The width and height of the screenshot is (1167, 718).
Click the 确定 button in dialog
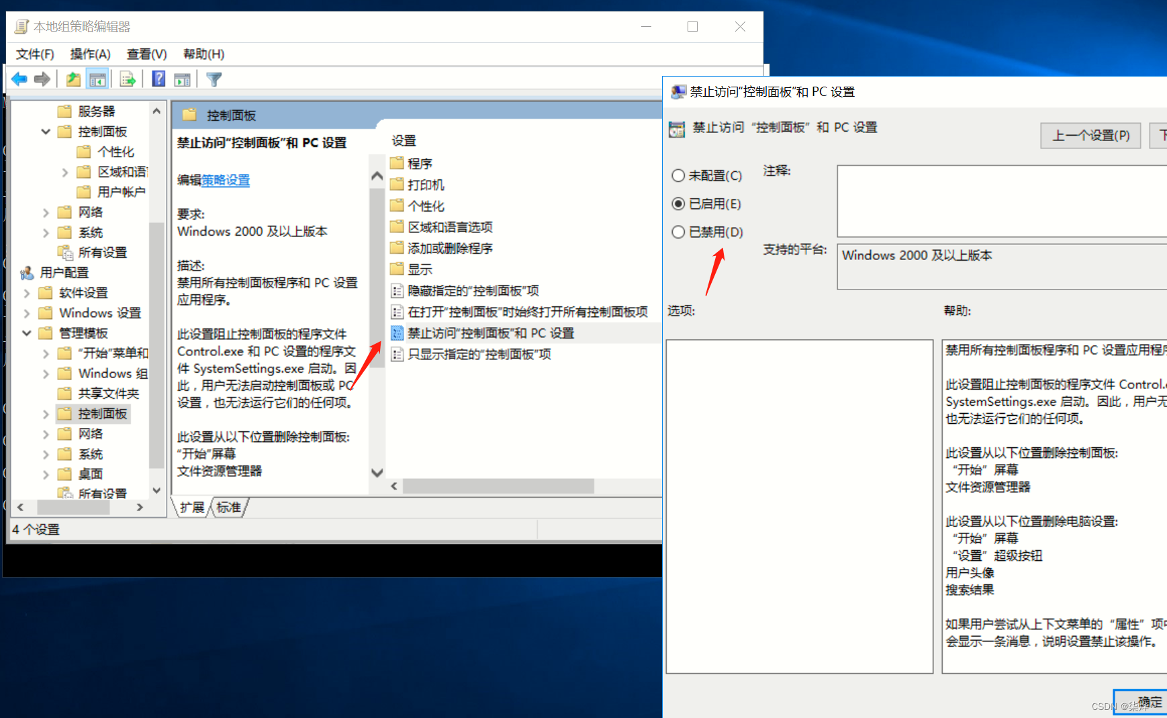click(1140, 702)
